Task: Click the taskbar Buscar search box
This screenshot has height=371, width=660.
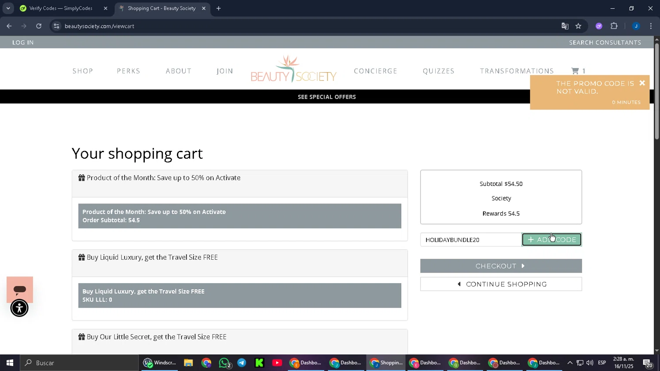Action: (x=79, y=363)
